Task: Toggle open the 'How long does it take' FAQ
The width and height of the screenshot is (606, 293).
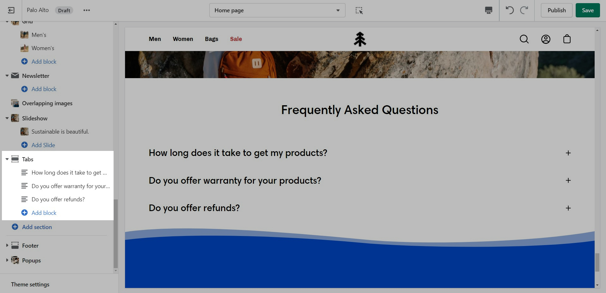Action: tap(568, 153)
